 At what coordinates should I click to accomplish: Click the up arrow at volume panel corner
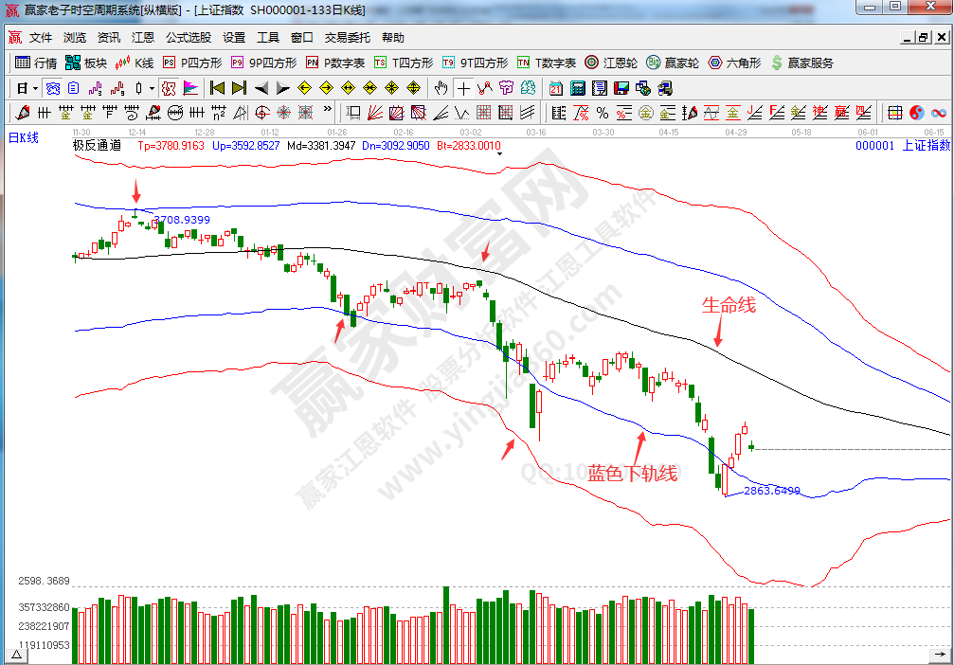click(17, 655)
